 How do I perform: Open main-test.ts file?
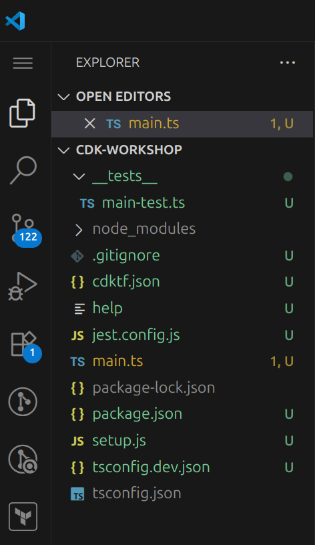[x=143, y=203]
